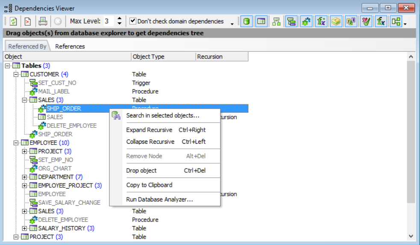This screenshot has width=420, height=245.
Task: Click the clear document icon with red X
Action: click(28, 21)
